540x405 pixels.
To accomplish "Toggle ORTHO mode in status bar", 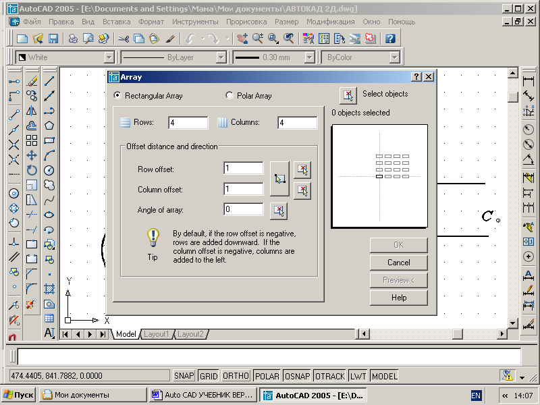I will pos(236,376).
